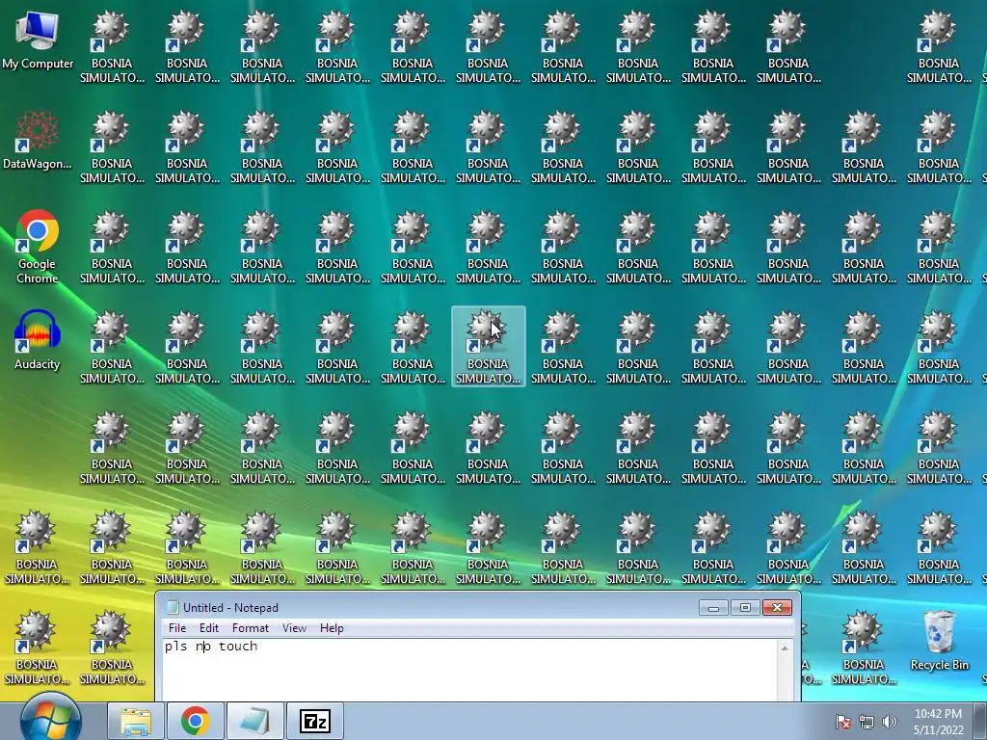Select the BOSNIA SIMULATO shortcut beside DataWagon
The image size is (987, 740).
coord(112,147)
